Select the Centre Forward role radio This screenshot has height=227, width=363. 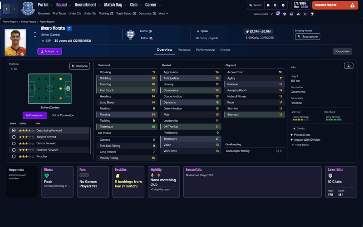click(14, 143)
